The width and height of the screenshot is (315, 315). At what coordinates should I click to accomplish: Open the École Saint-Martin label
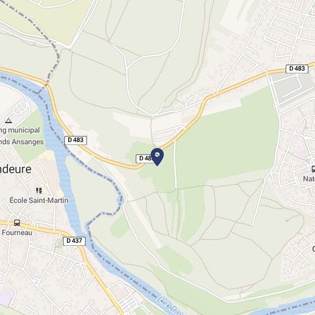click(39, 200)
